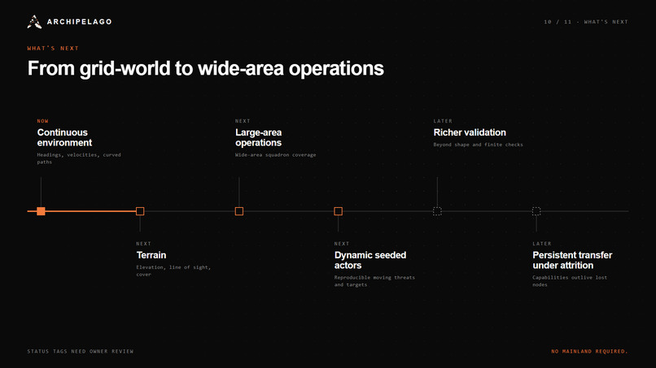Viewport: 656px width, 368px height.
Task: Select the dashed Richer validation timeline marker
Action: click(x=437, y=211)
